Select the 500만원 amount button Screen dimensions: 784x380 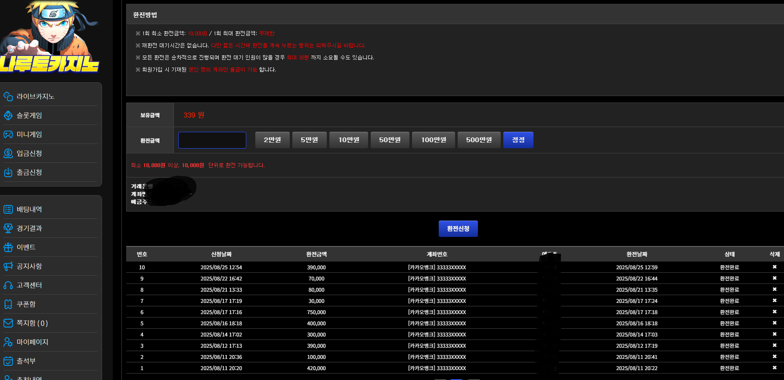click(x=479, y=140)
